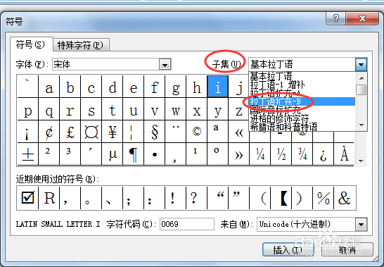Viewport: 384px width, 267px height.
Task: Choose the generic currency ¤ symbol
Action: pos(91,132)
